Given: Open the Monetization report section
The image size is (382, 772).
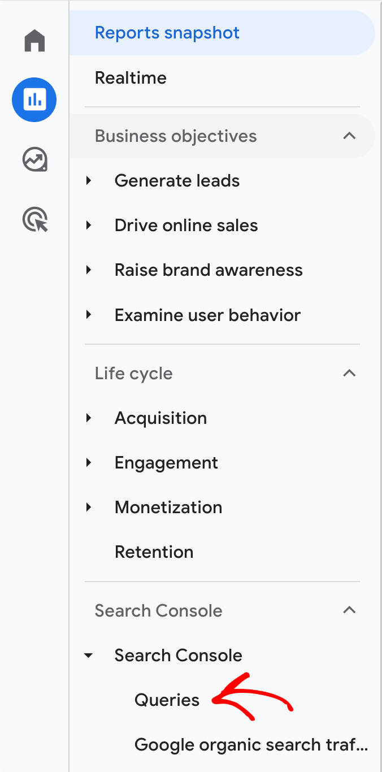Looking at the screenshot, I should 168,507.
